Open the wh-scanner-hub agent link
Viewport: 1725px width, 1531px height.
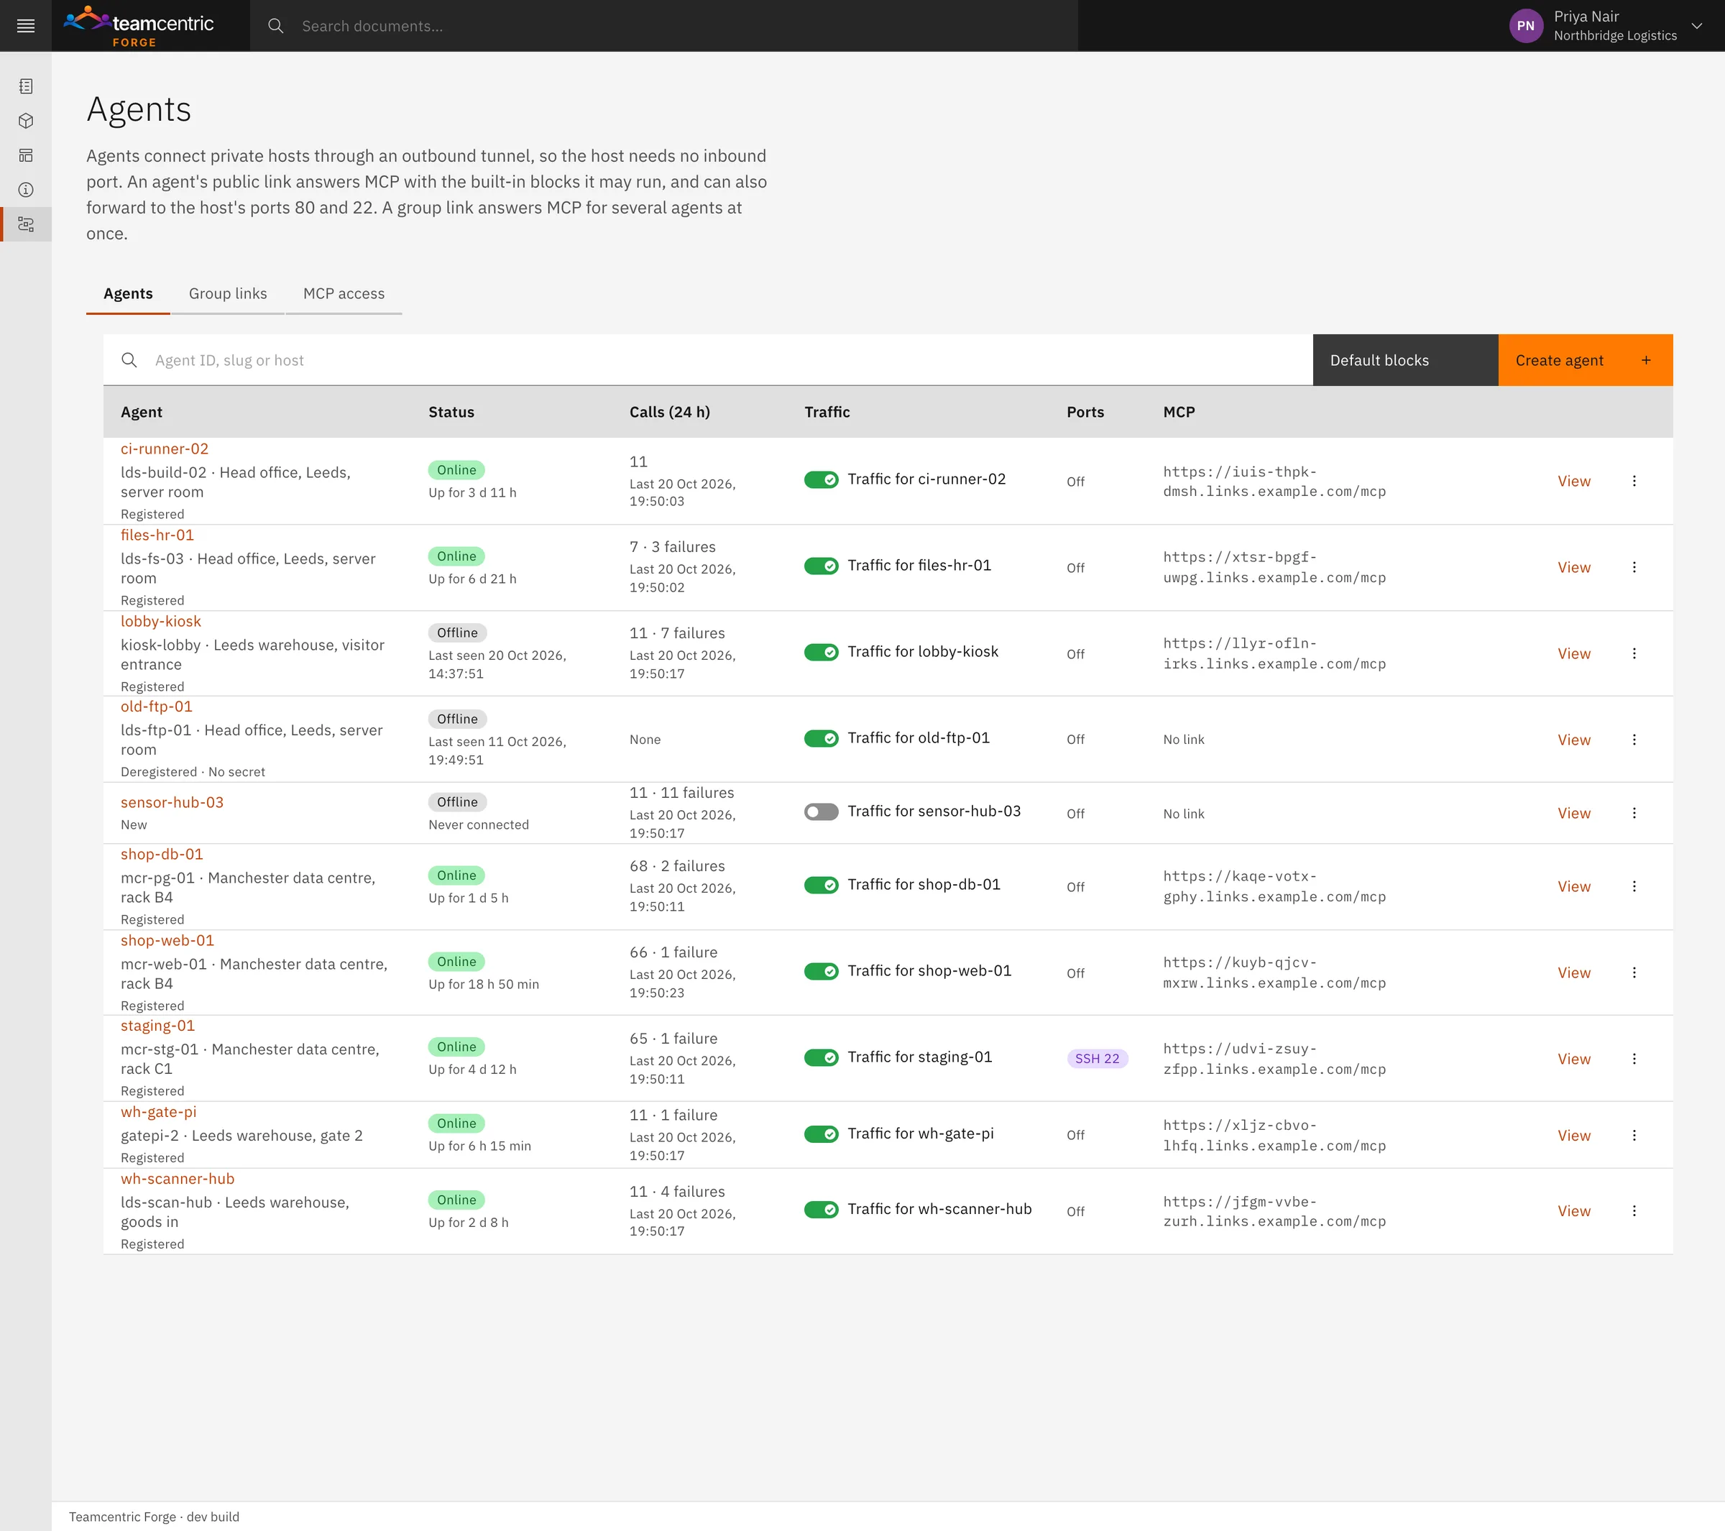tap(178, 1178)
